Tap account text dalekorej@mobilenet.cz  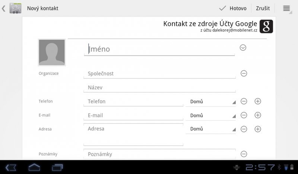point(235,30)
